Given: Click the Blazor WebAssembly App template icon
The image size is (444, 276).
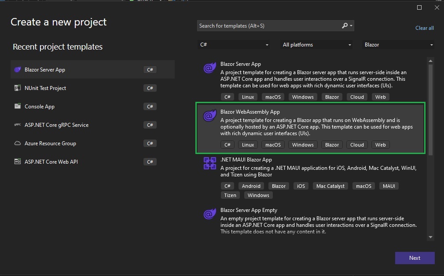Looking at the screenshot, I should tap(210, 115).
